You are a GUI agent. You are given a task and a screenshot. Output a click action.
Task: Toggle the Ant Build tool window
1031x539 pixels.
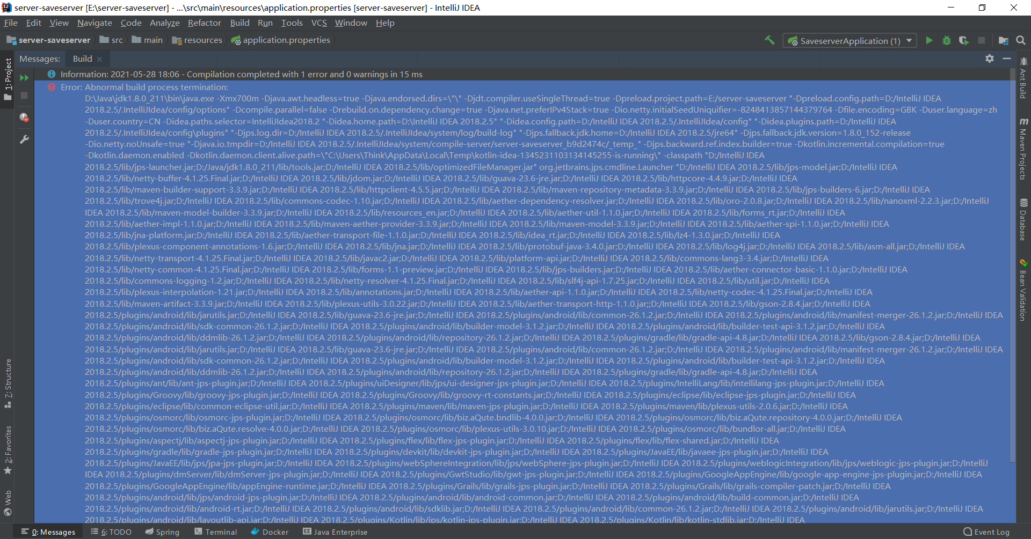click(1023, 77)
